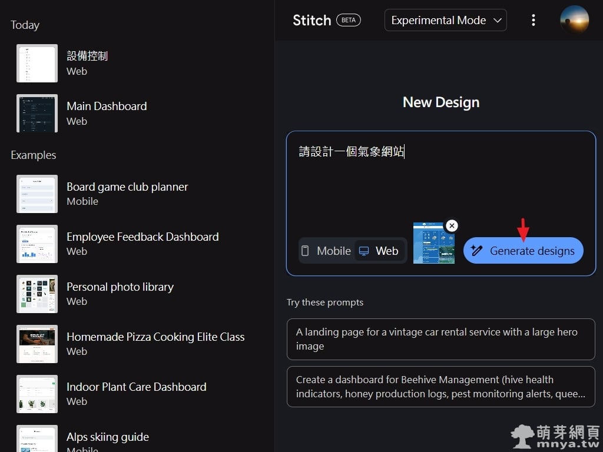Open the Experimental Mode dropdown
Screen dimensions: 603x452
point(445,20)
